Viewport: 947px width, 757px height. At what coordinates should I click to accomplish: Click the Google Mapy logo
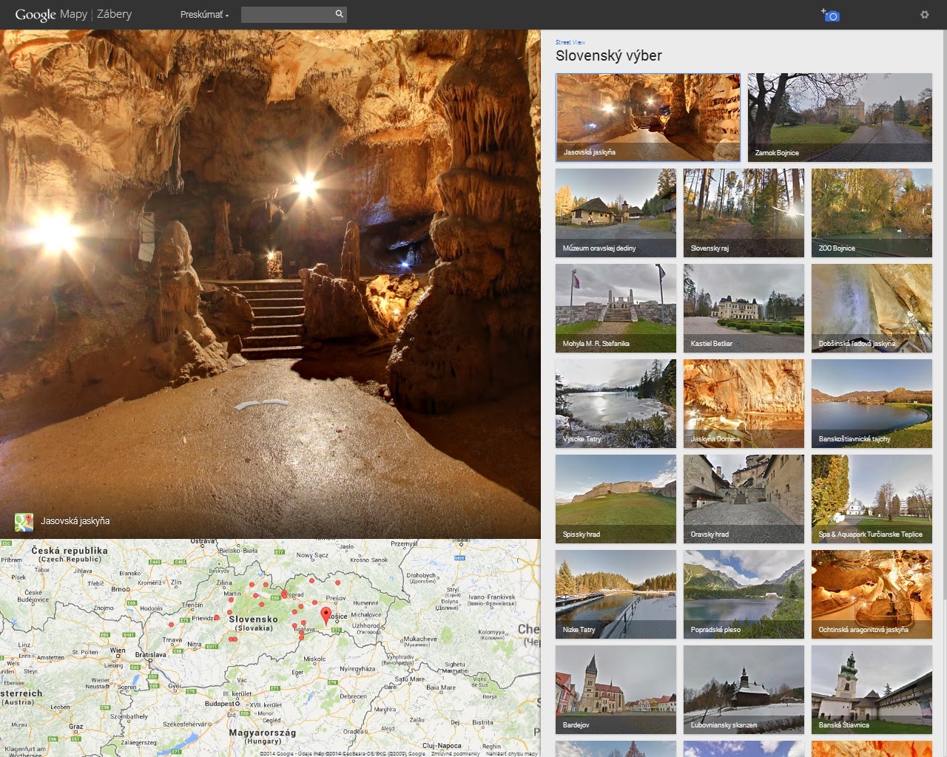pyautogui.click(x=50, y=14)
